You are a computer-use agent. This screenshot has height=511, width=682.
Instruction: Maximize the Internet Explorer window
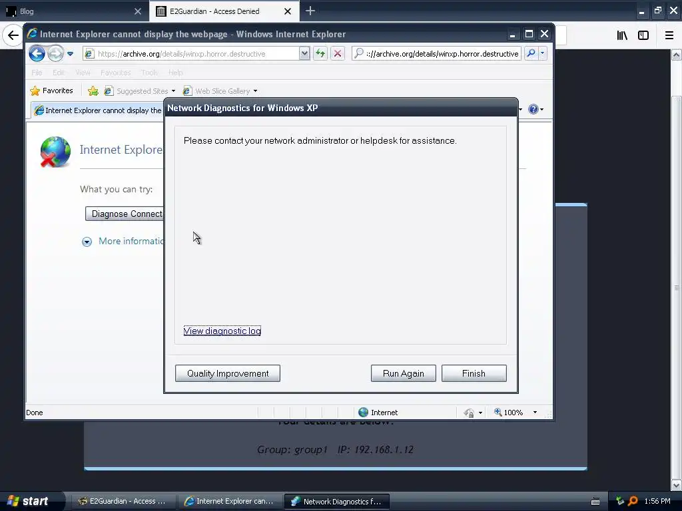pyautogui.click(x=529, y=34)
